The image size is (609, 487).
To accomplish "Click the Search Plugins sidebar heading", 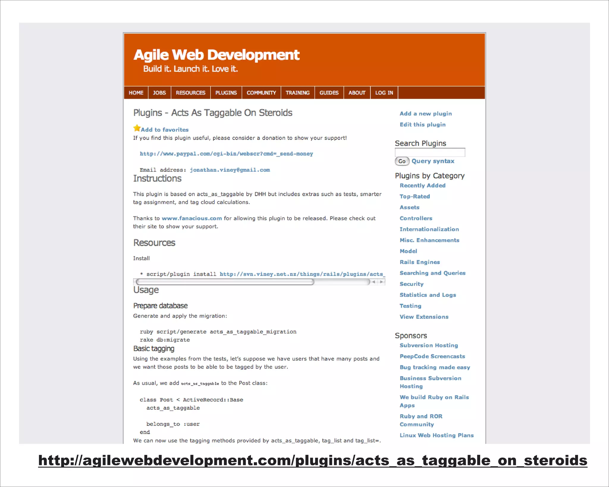I will point(420,143).
